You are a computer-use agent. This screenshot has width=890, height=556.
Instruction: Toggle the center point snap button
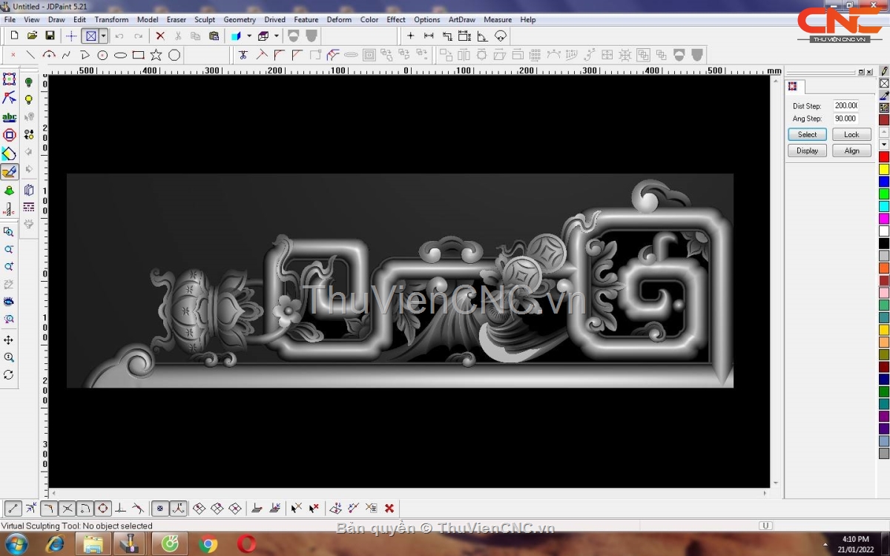159,509
